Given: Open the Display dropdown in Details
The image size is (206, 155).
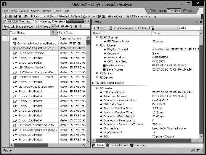Looking at the screenshot, I should [142, 28].
